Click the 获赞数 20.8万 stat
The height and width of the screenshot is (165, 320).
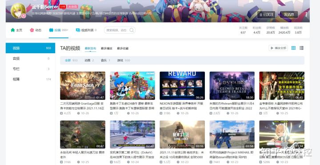pos(271,30)
